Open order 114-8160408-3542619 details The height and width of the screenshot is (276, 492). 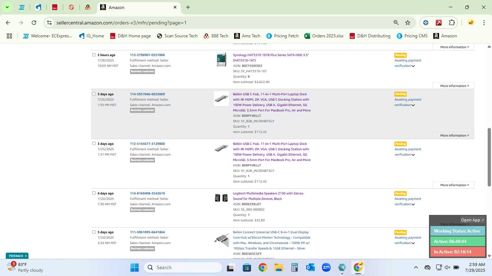[x=147, y=193]
